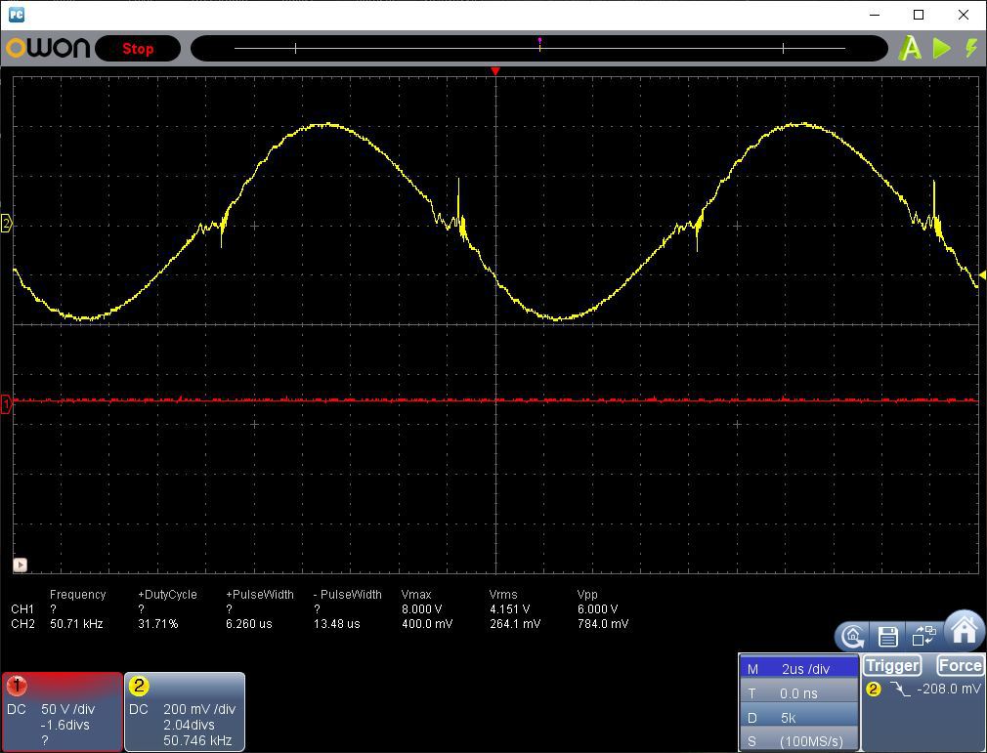Click the CH1 -1.6divs offset value
The height and width of the screenshot is (753, 987).
click(64, 725)
